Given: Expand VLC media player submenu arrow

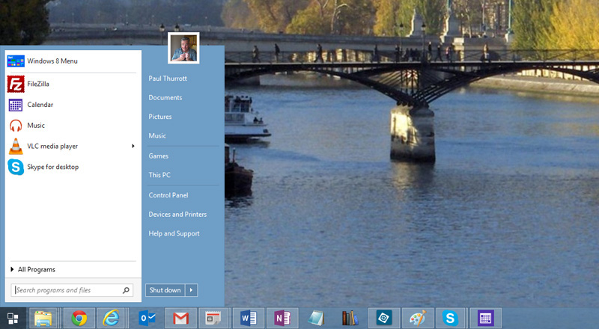Looking at the screenshot, I should tap(133, 147).
